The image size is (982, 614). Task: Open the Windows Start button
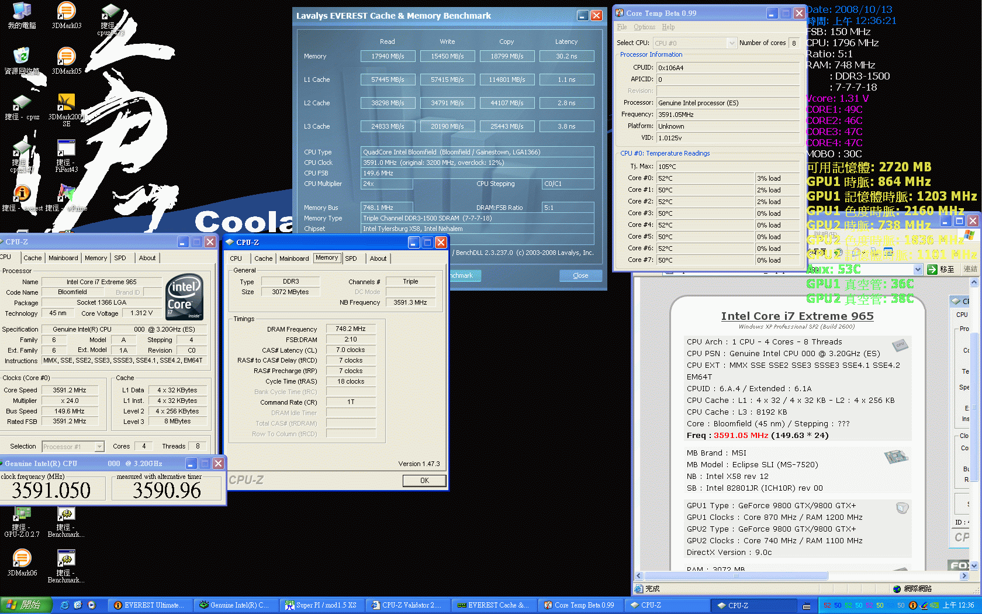coord(26,605)
